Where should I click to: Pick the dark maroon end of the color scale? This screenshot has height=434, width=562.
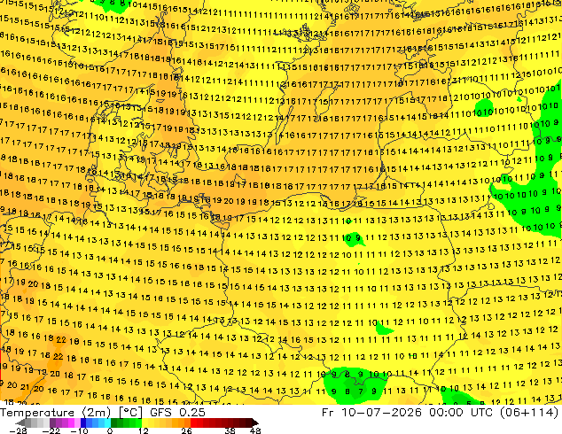point(253,422)
